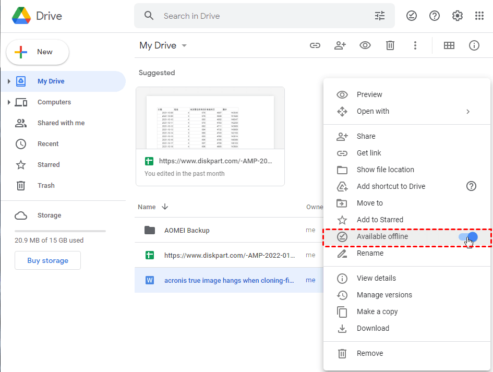
Task: Open the view details info icon
Action: (474, 45)
